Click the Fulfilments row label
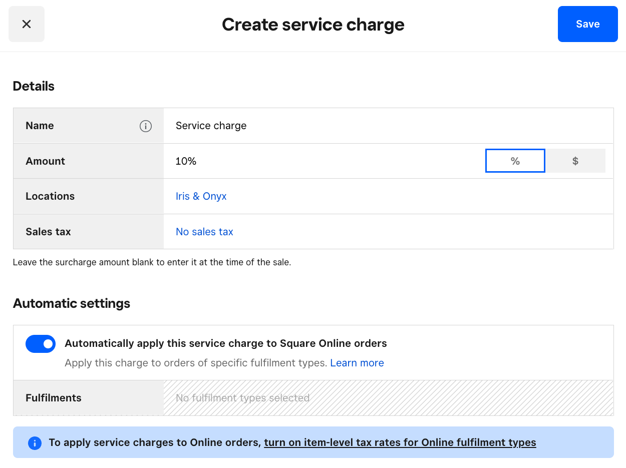 pyautogui.click(x=53, y=397)
